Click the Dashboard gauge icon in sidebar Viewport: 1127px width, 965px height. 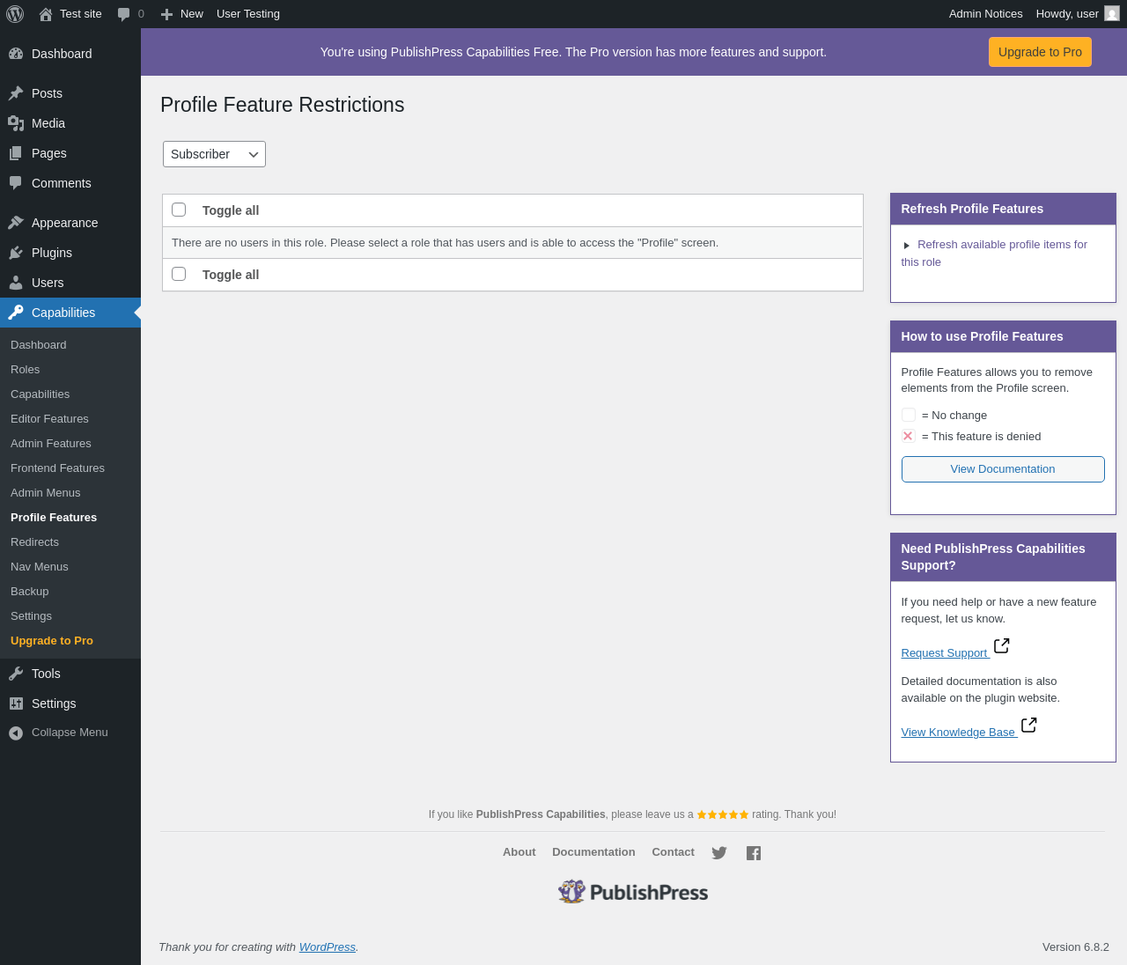(16, 54)
